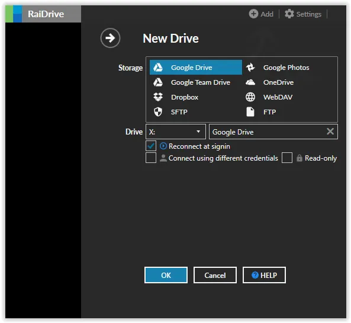Click the round arrow icon beside New Drive
This screenshot has height=323, width=351.
point(110,38)
